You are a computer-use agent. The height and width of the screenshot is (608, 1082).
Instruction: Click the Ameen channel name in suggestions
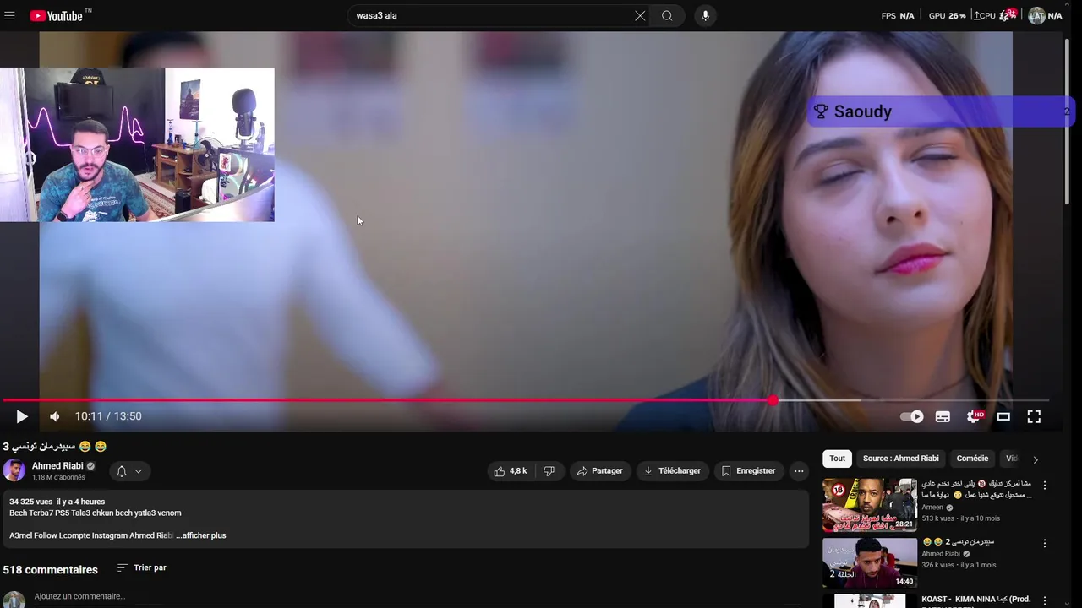932,508
